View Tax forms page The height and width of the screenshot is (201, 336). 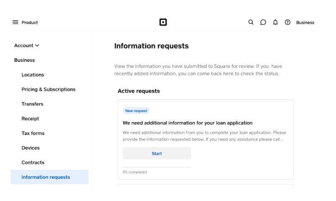[x=33, y=133]
